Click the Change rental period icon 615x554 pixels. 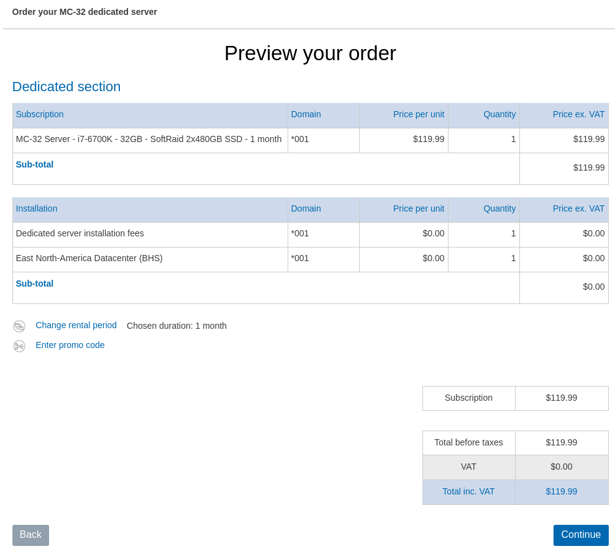click(x=19, y=326)
